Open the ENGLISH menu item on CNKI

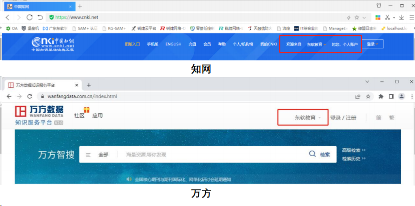(173, 44)
